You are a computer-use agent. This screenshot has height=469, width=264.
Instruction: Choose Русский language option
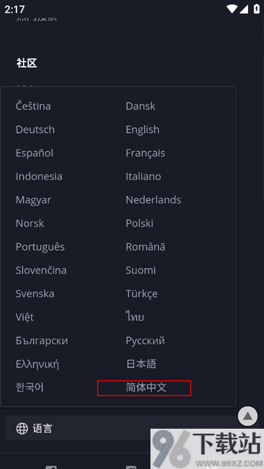pyautogui.click(x=145, y=341)
